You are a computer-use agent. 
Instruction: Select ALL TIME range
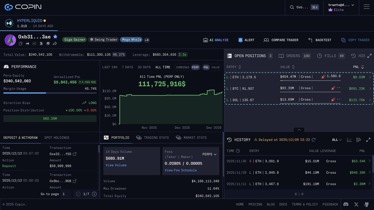[163, 67]
